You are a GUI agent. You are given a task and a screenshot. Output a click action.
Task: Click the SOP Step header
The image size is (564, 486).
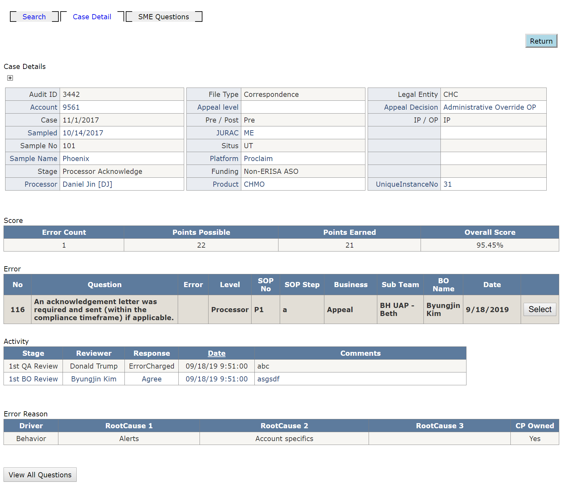pyautogui.click(x=302, y=285)
